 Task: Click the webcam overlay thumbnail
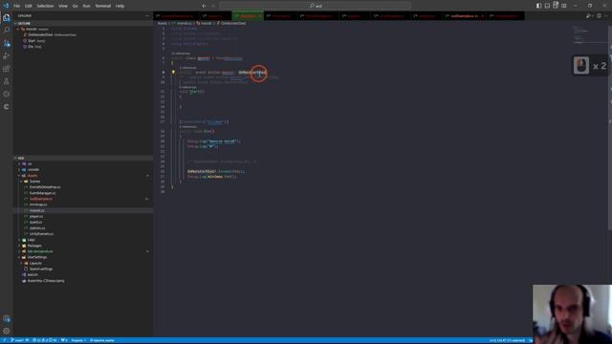572,314
